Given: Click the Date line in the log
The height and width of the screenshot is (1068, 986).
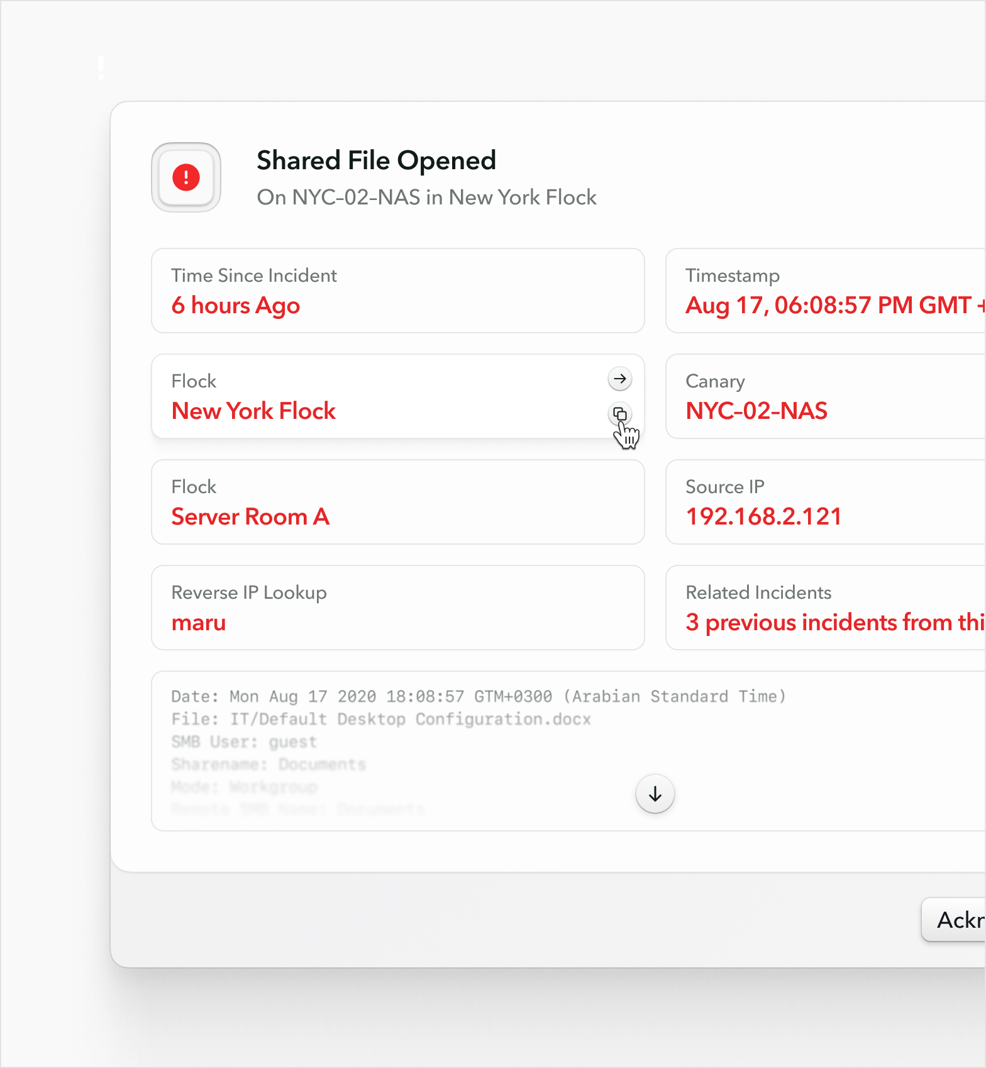Looking at the screenshot, I should coord(479,696).
